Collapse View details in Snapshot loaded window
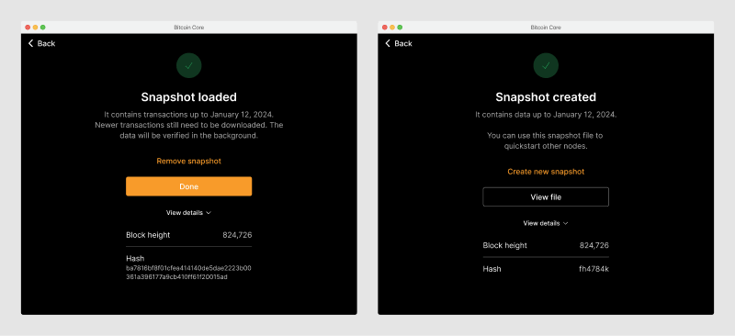 click(189, 213)
